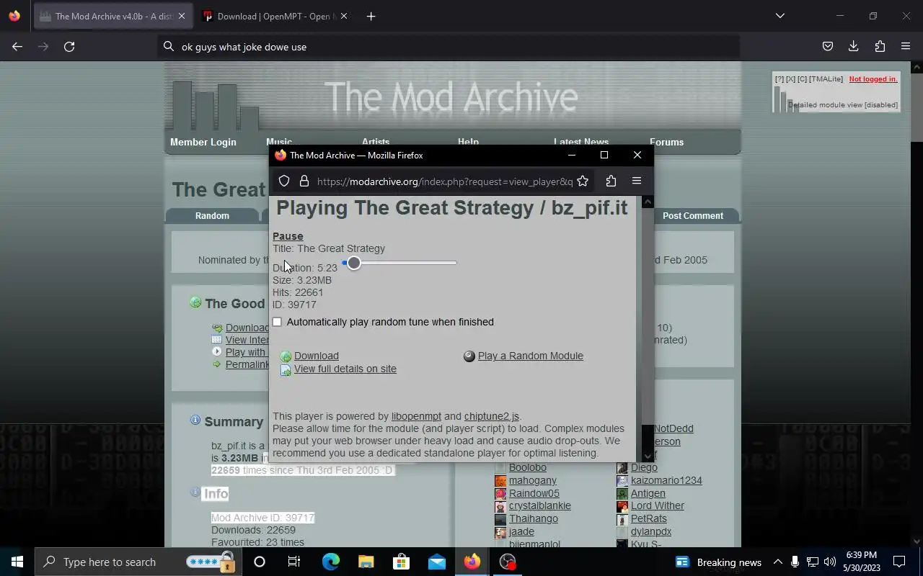923x576 pixels.
Task: Bookmark the player page with the star icon
Action: pyautogui.click(x=583, y=181)
